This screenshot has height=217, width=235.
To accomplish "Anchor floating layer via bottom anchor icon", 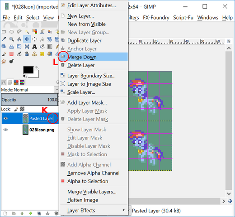I will [47, 213].
